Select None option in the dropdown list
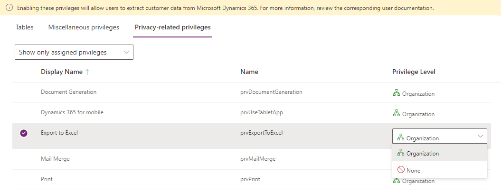This screenshot has width=501, height=192. [439, 170]
